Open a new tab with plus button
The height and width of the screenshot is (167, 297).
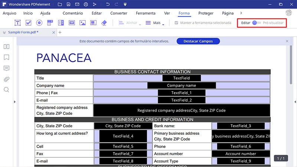point(60,32)
